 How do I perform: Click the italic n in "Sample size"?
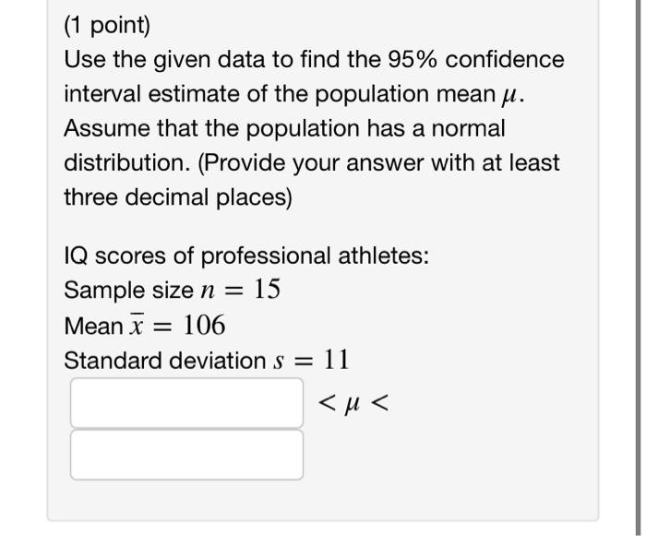click(x=208, y=292)
